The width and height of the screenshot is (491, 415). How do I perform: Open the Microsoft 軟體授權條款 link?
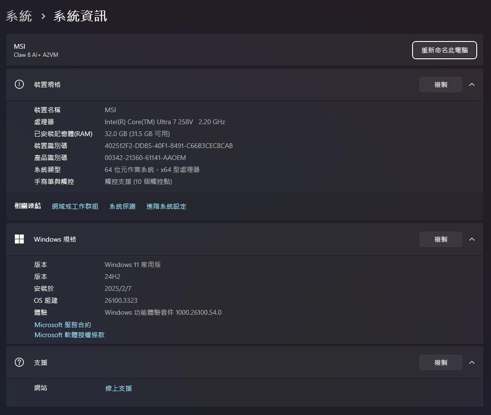tap(69, 335)
